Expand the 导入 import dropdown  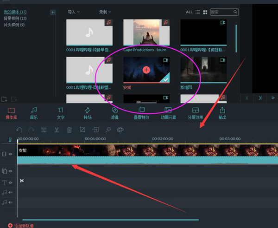pyautogui.click(x=73, y=12)
